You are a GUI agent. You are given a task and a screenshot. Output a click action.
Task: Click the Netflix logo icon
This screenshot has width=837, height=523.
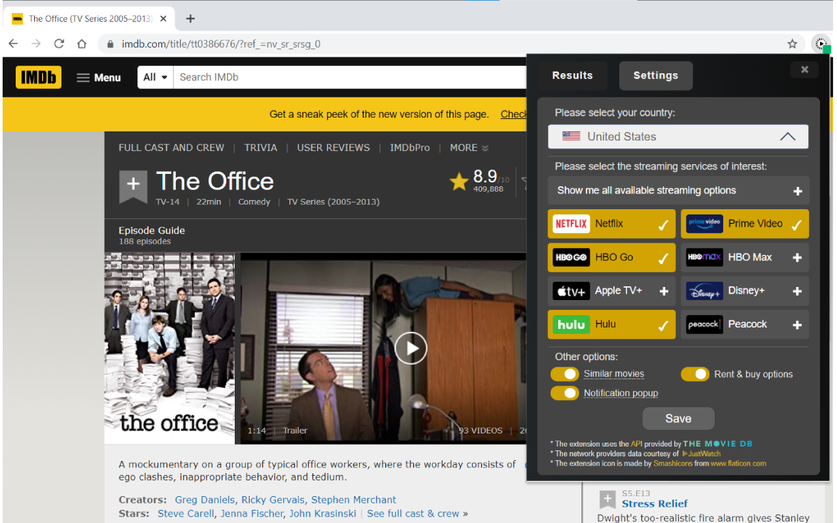(x=572, y=224)
